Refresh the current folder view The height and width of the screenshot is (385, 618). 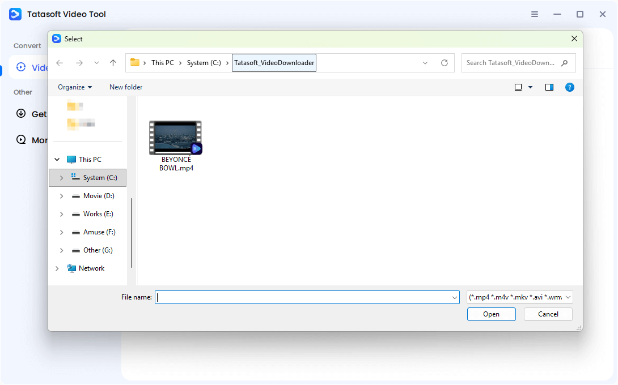pos(445,63)
